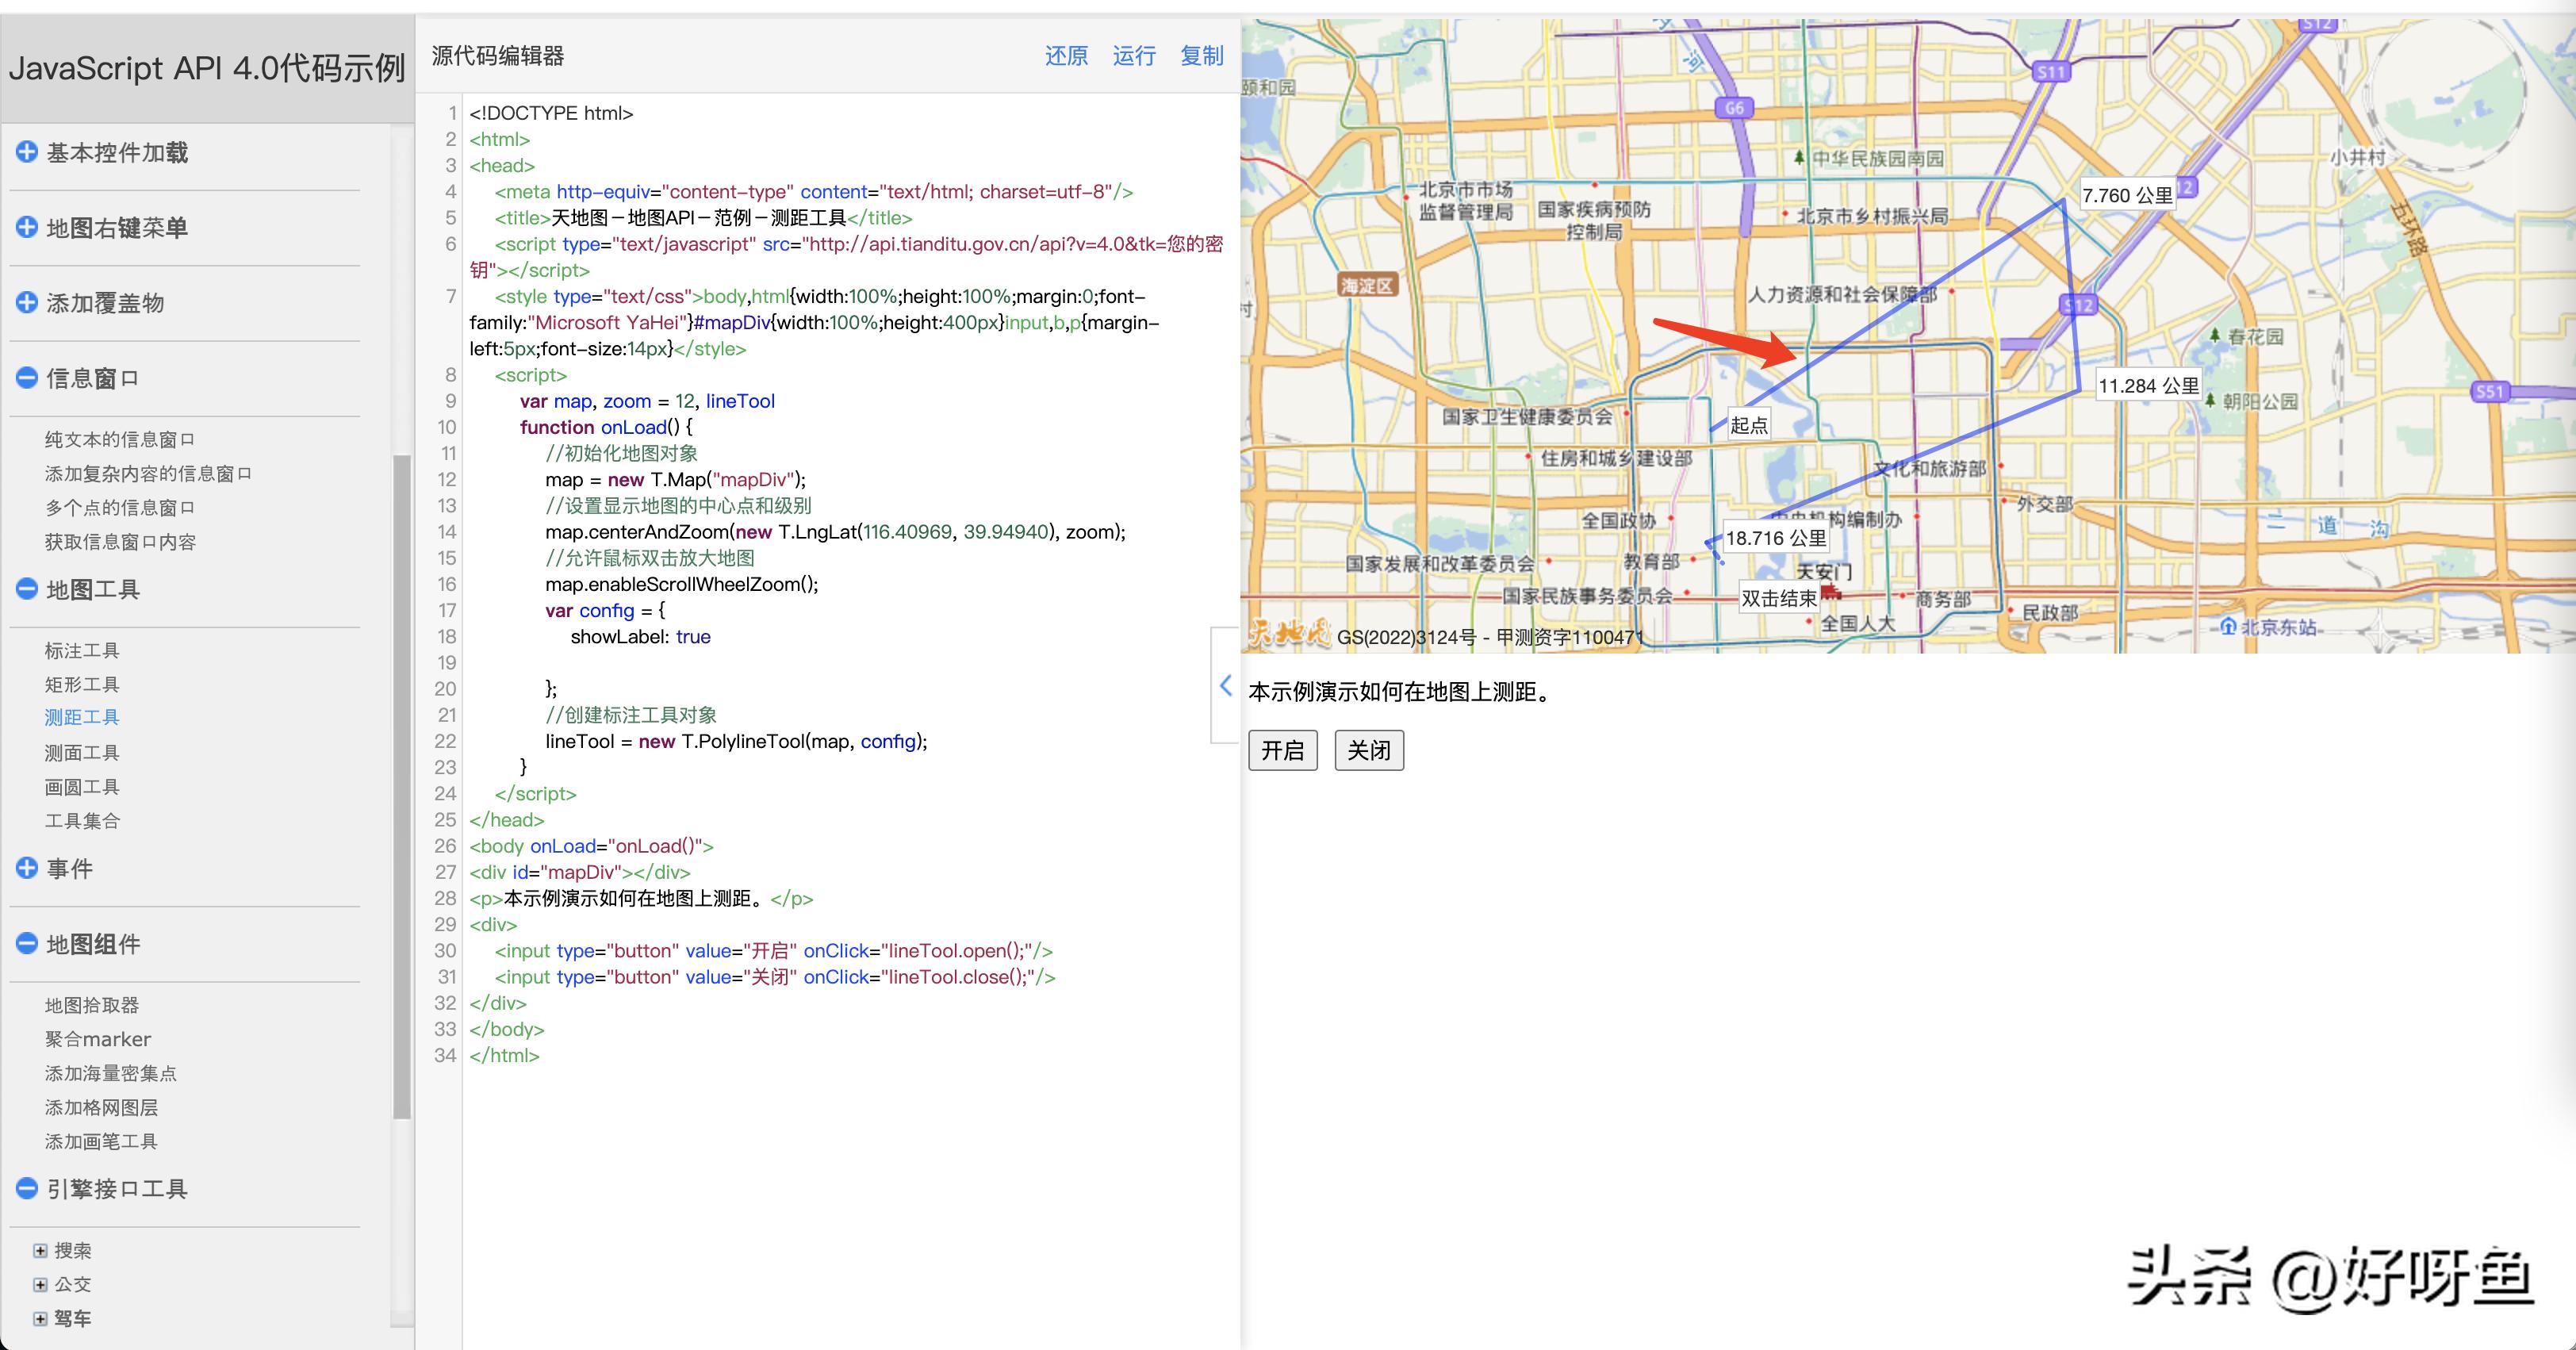Collapse 地图组件 using its minus icon
The height and width of the screenshot is (1350, 2576).
click(x=27, y=943)
